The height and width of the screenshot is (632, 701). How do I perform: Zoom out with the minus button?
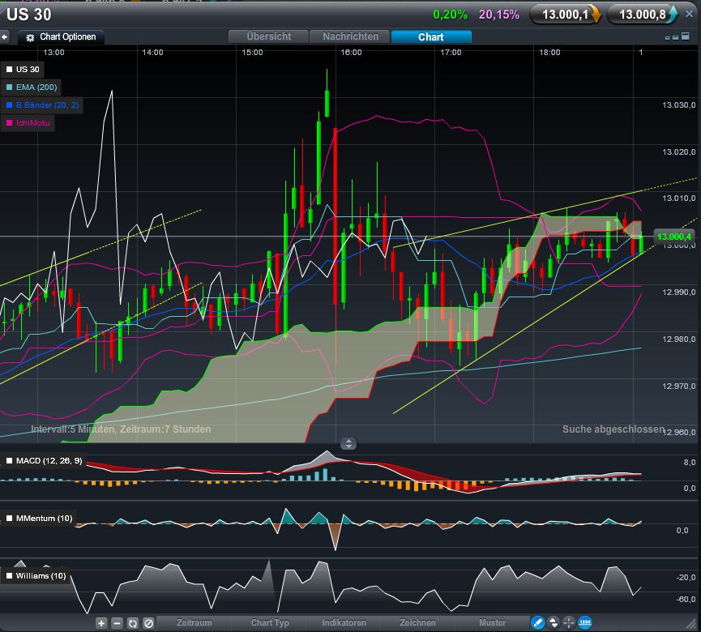pos(117,623)
